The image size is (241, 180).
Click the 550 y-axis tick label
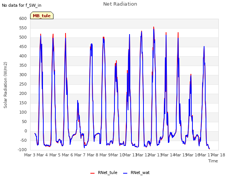23,28
